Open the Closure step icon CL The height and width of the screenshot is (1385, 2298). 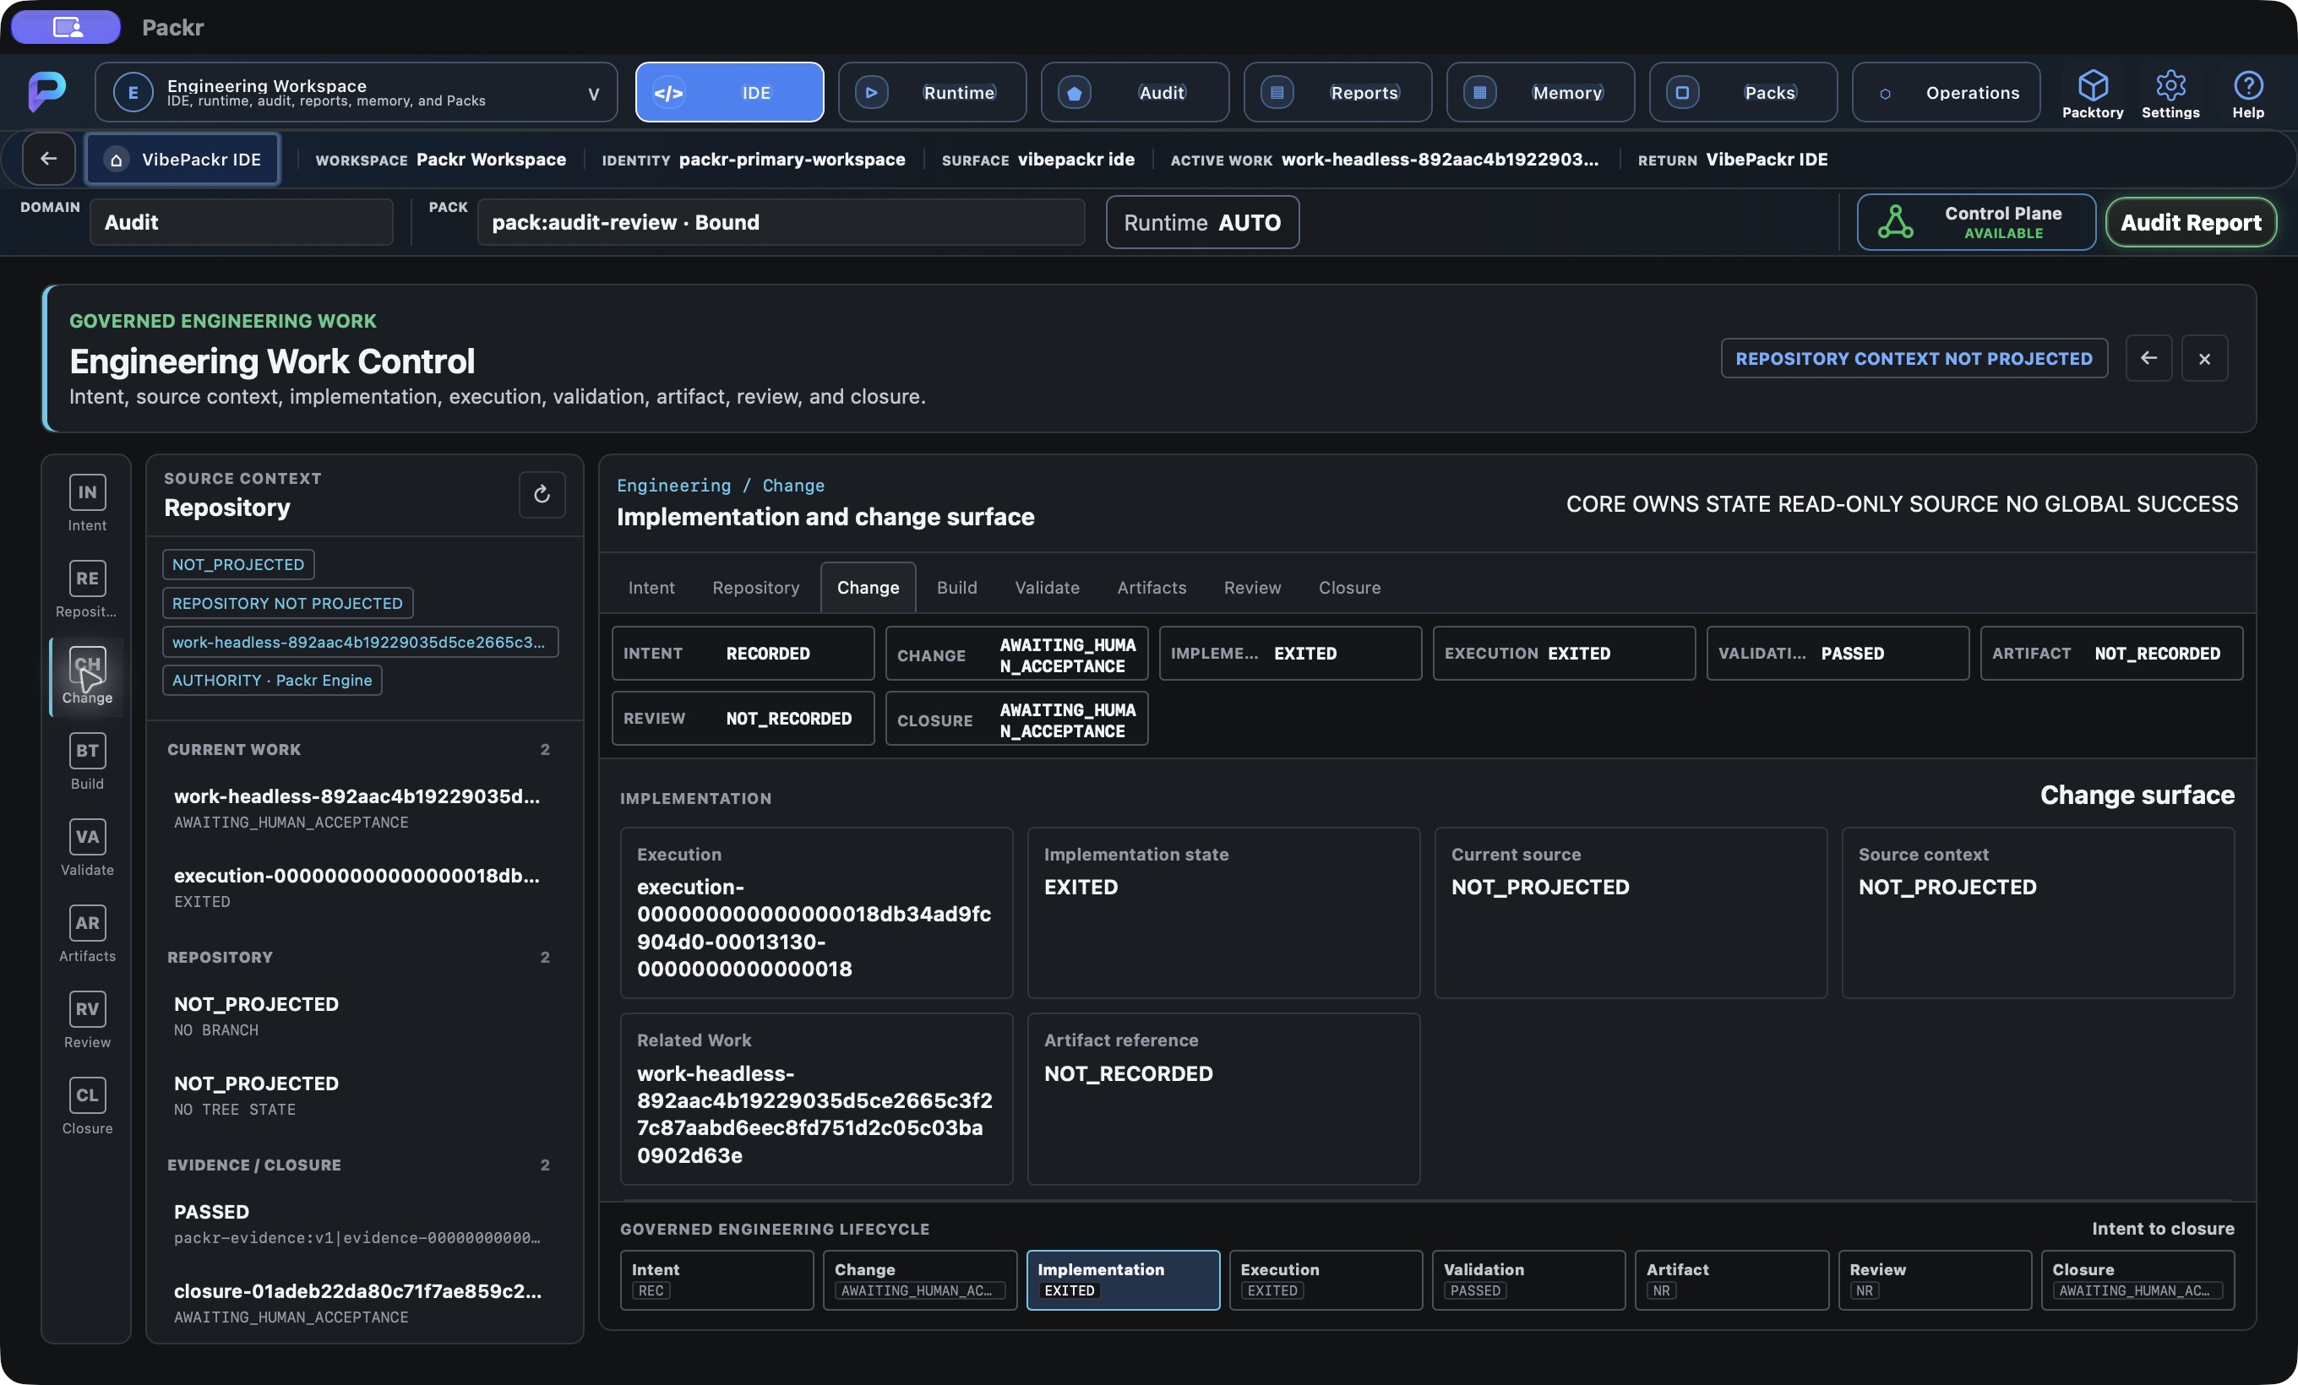[x=87, y=1095]
